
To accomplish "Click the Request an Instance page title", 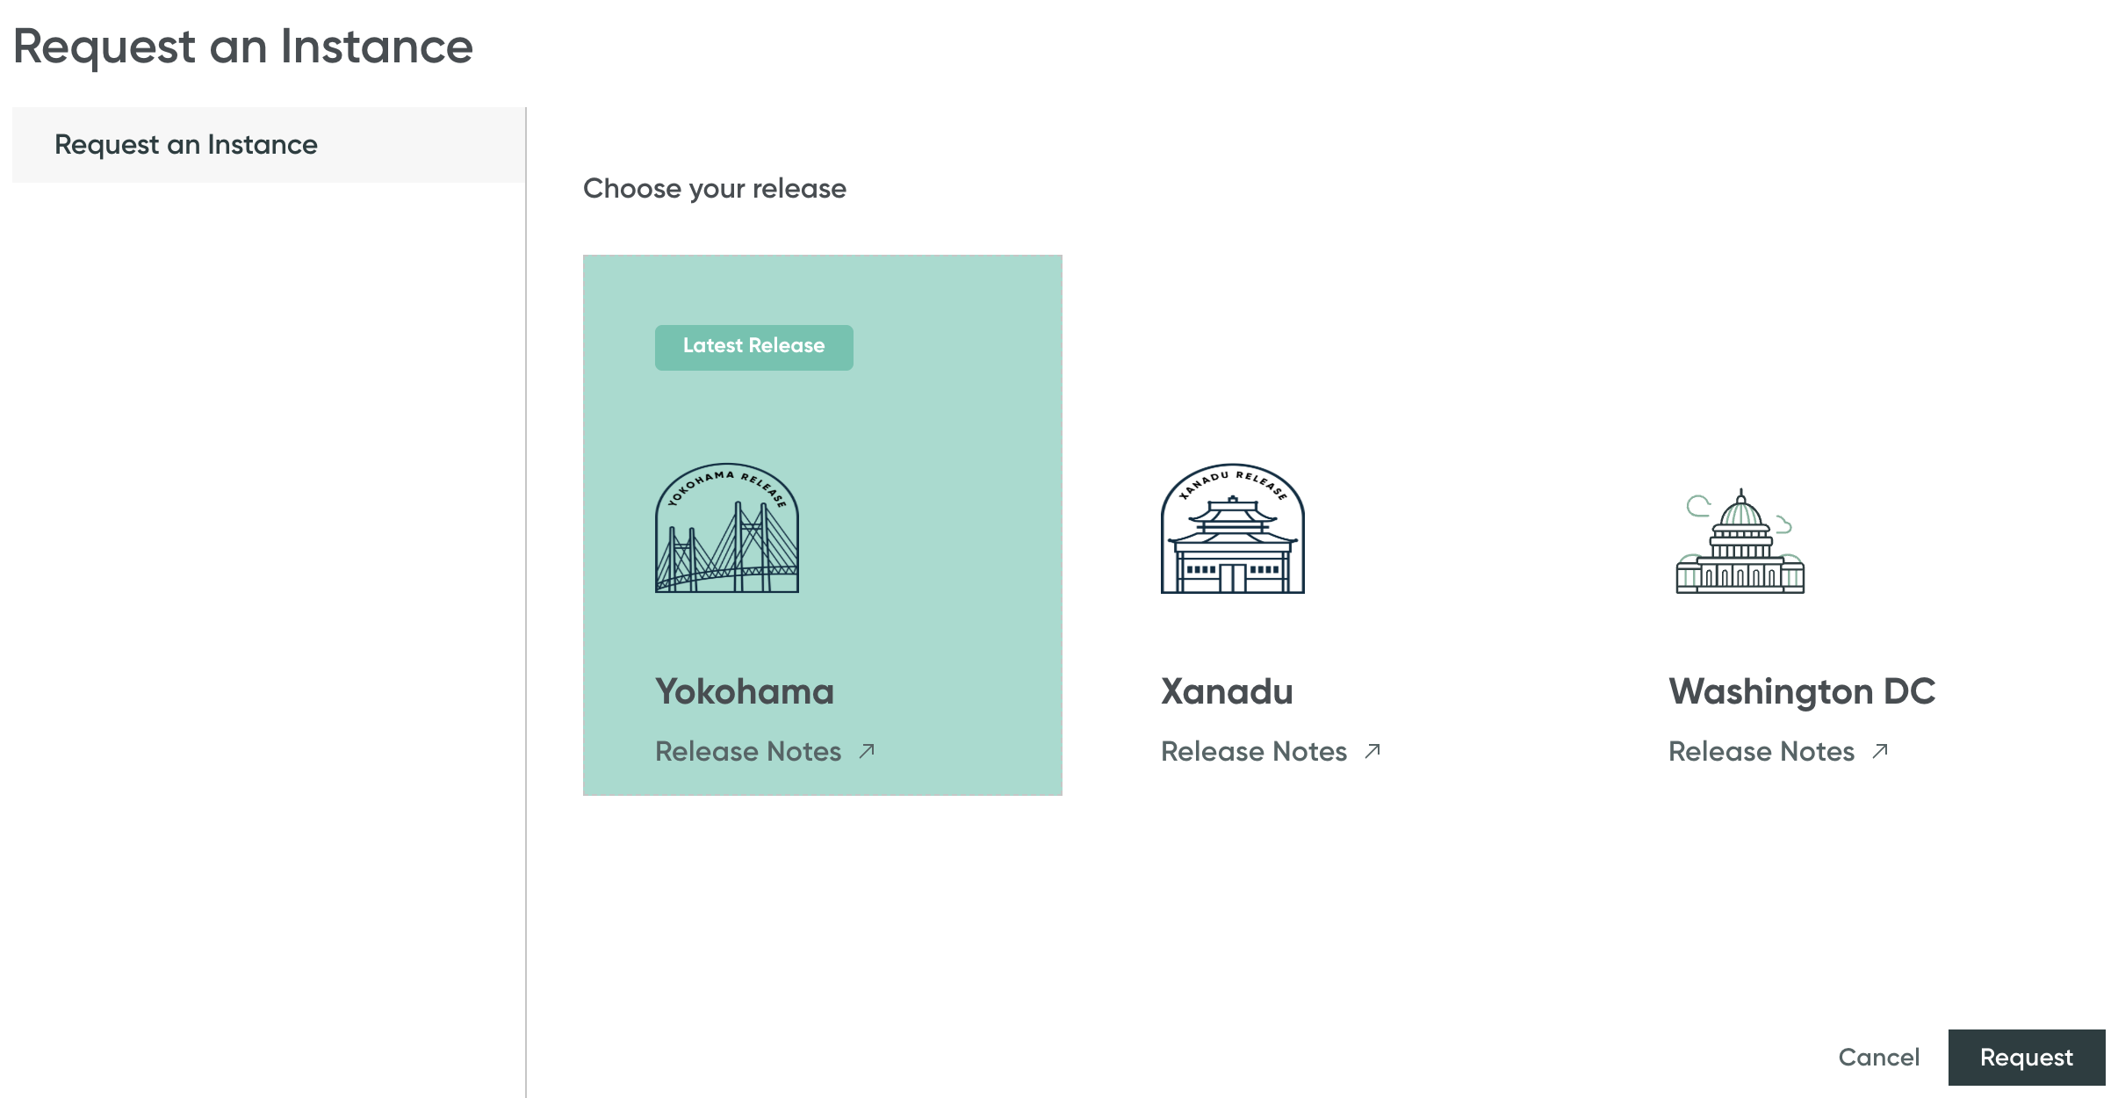I will tap(243, 47).
